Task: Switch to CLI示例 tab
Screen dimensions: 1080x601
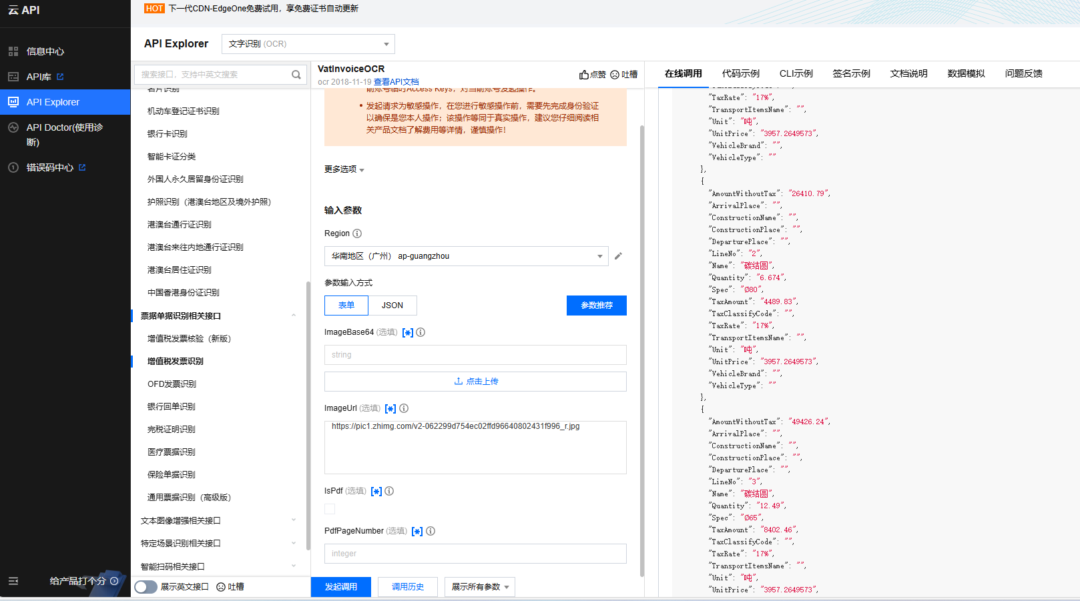Action: [796, 73]
